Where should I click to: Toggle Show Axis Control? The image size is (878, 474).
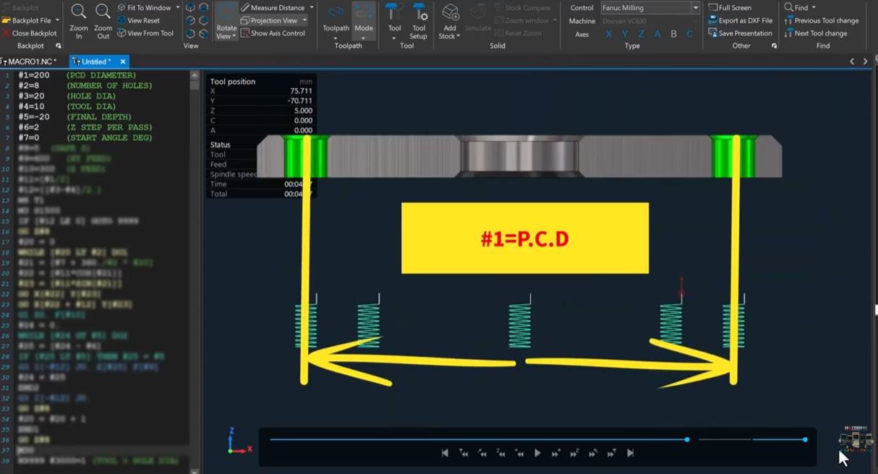pos(273,33)
